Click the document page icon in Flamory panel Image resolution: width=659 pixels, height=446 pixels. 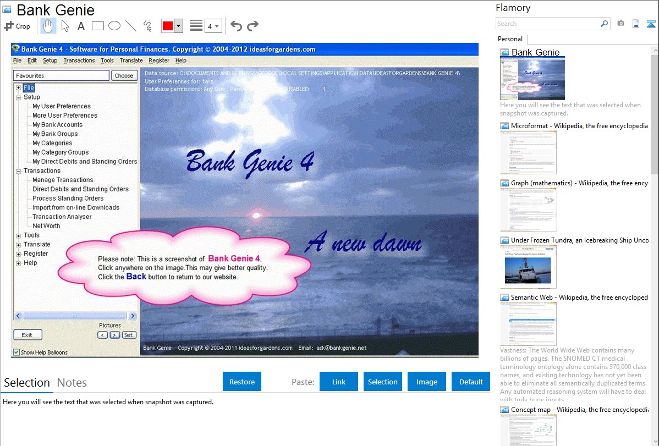636,24
